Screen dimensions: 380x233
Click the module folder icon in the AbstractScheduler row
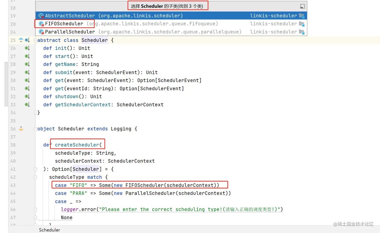click(302, 16)
